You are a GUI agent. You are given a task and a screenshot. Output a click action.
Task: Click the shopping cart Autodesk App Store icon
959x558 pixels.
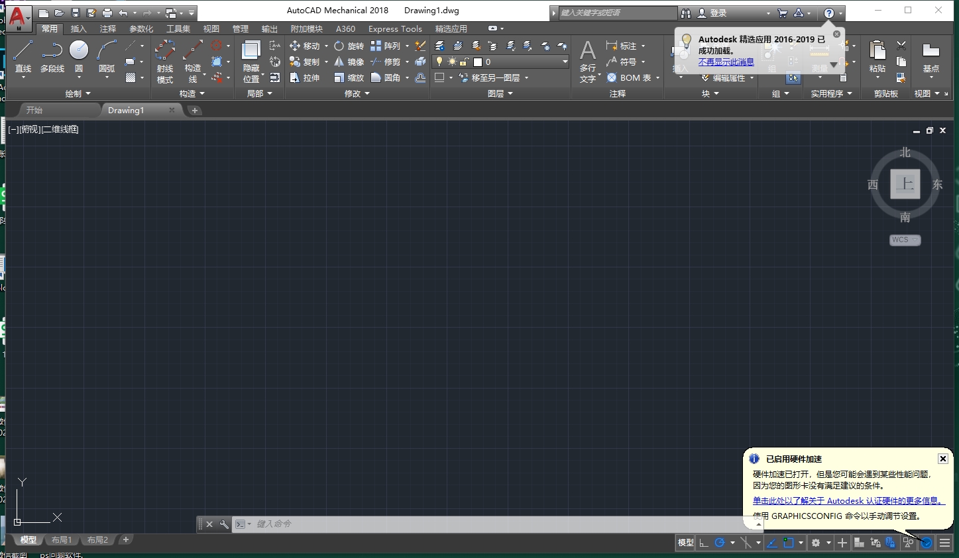point(783,13)
